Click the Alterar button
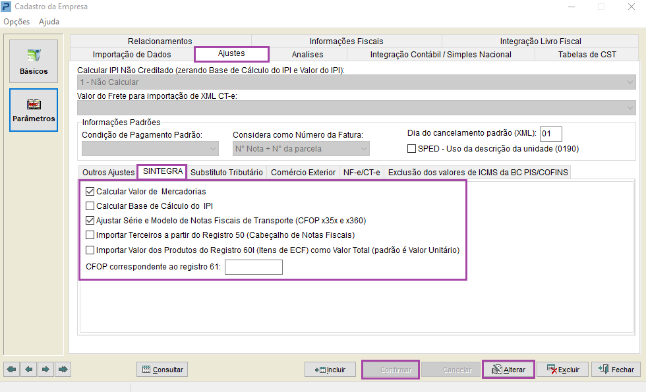This screenshot has width=646, height=392. click(508, 370)
